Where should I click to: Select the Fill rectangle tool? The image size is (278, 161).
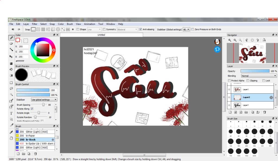11,63
